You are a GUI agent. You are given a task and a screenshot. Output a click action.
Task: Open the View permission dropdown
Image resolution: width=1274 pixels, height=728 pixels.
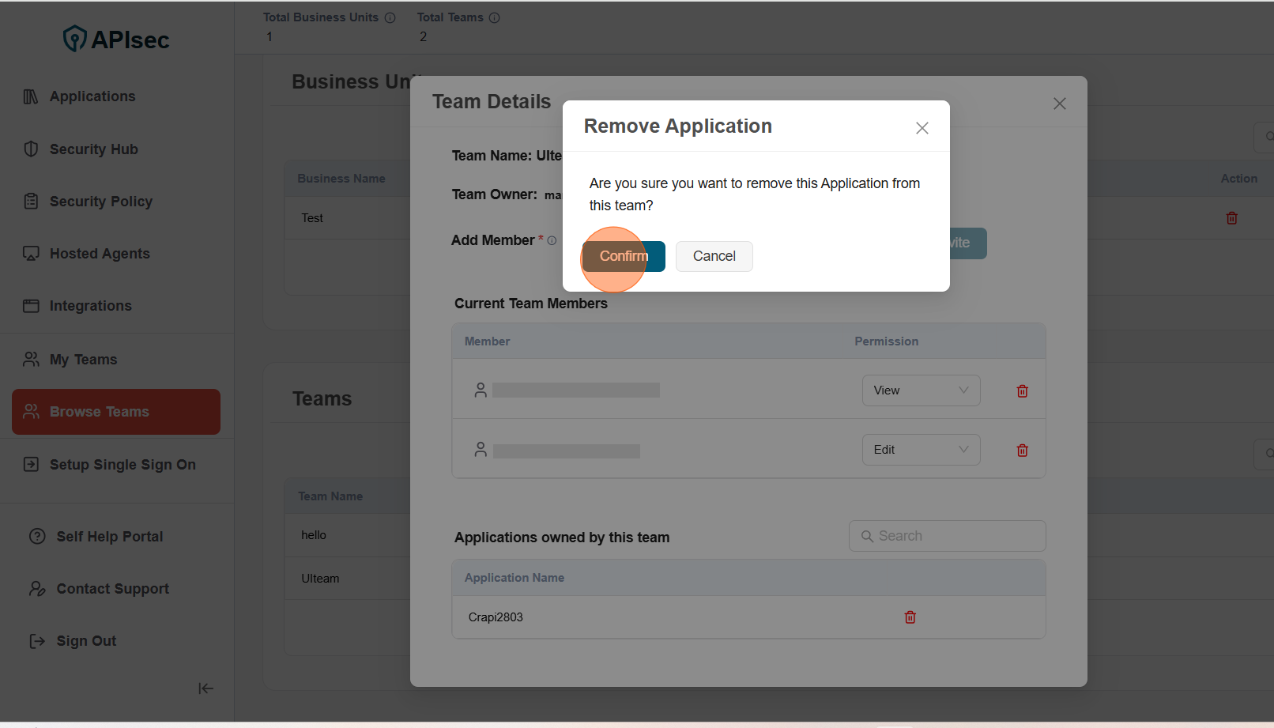[921, 390]
